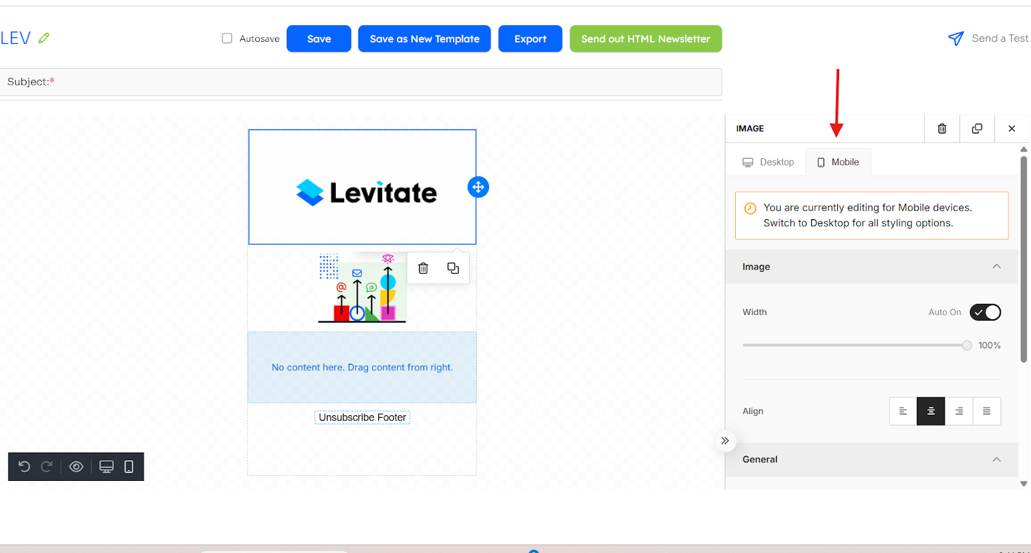Send out HTML Newsletter

[646, 39]
